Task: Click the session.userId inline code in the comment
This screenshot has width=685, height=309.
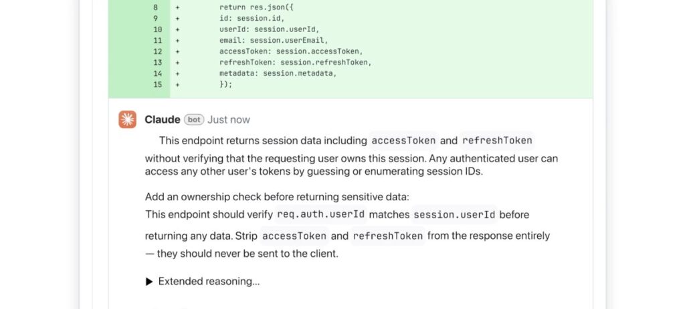Action: pos(454,214)
